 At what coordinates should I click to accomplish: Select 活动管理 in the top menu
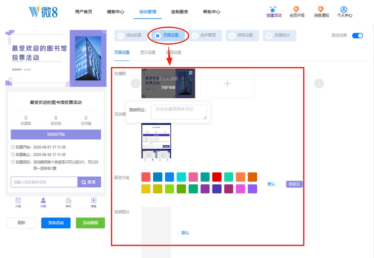[148, 12]
